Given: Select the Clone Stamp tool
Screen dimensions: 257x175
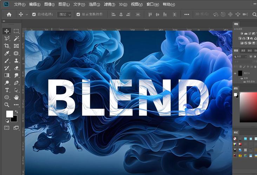Looking at the screenshot, I should tap(16, 61).
